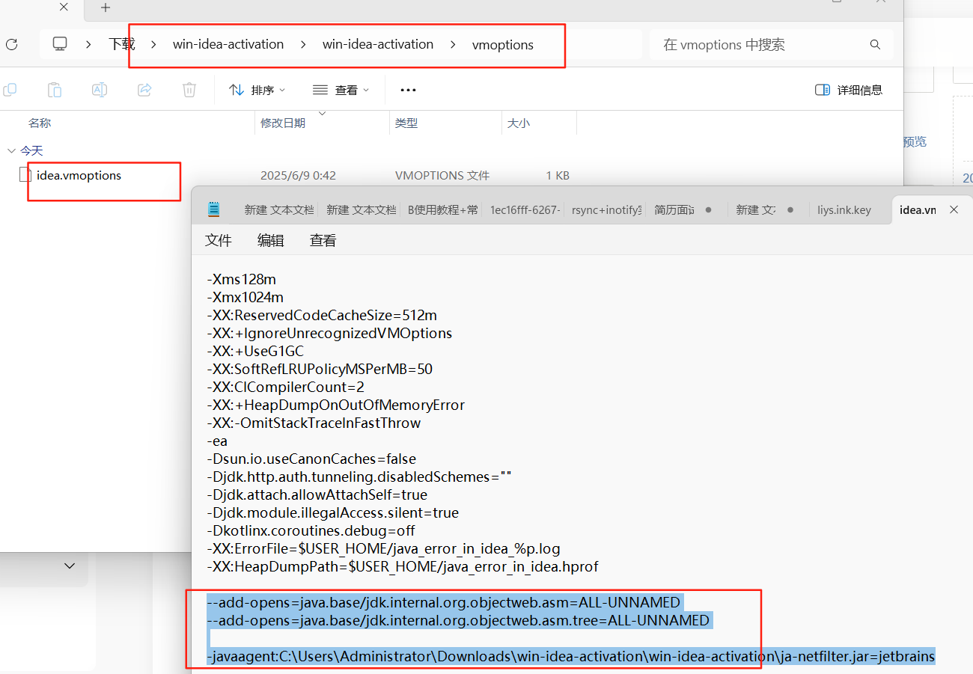Switch to 1ec16fff-6267- Notepad tab
The image size is (973, 674).
click(525, 210)
